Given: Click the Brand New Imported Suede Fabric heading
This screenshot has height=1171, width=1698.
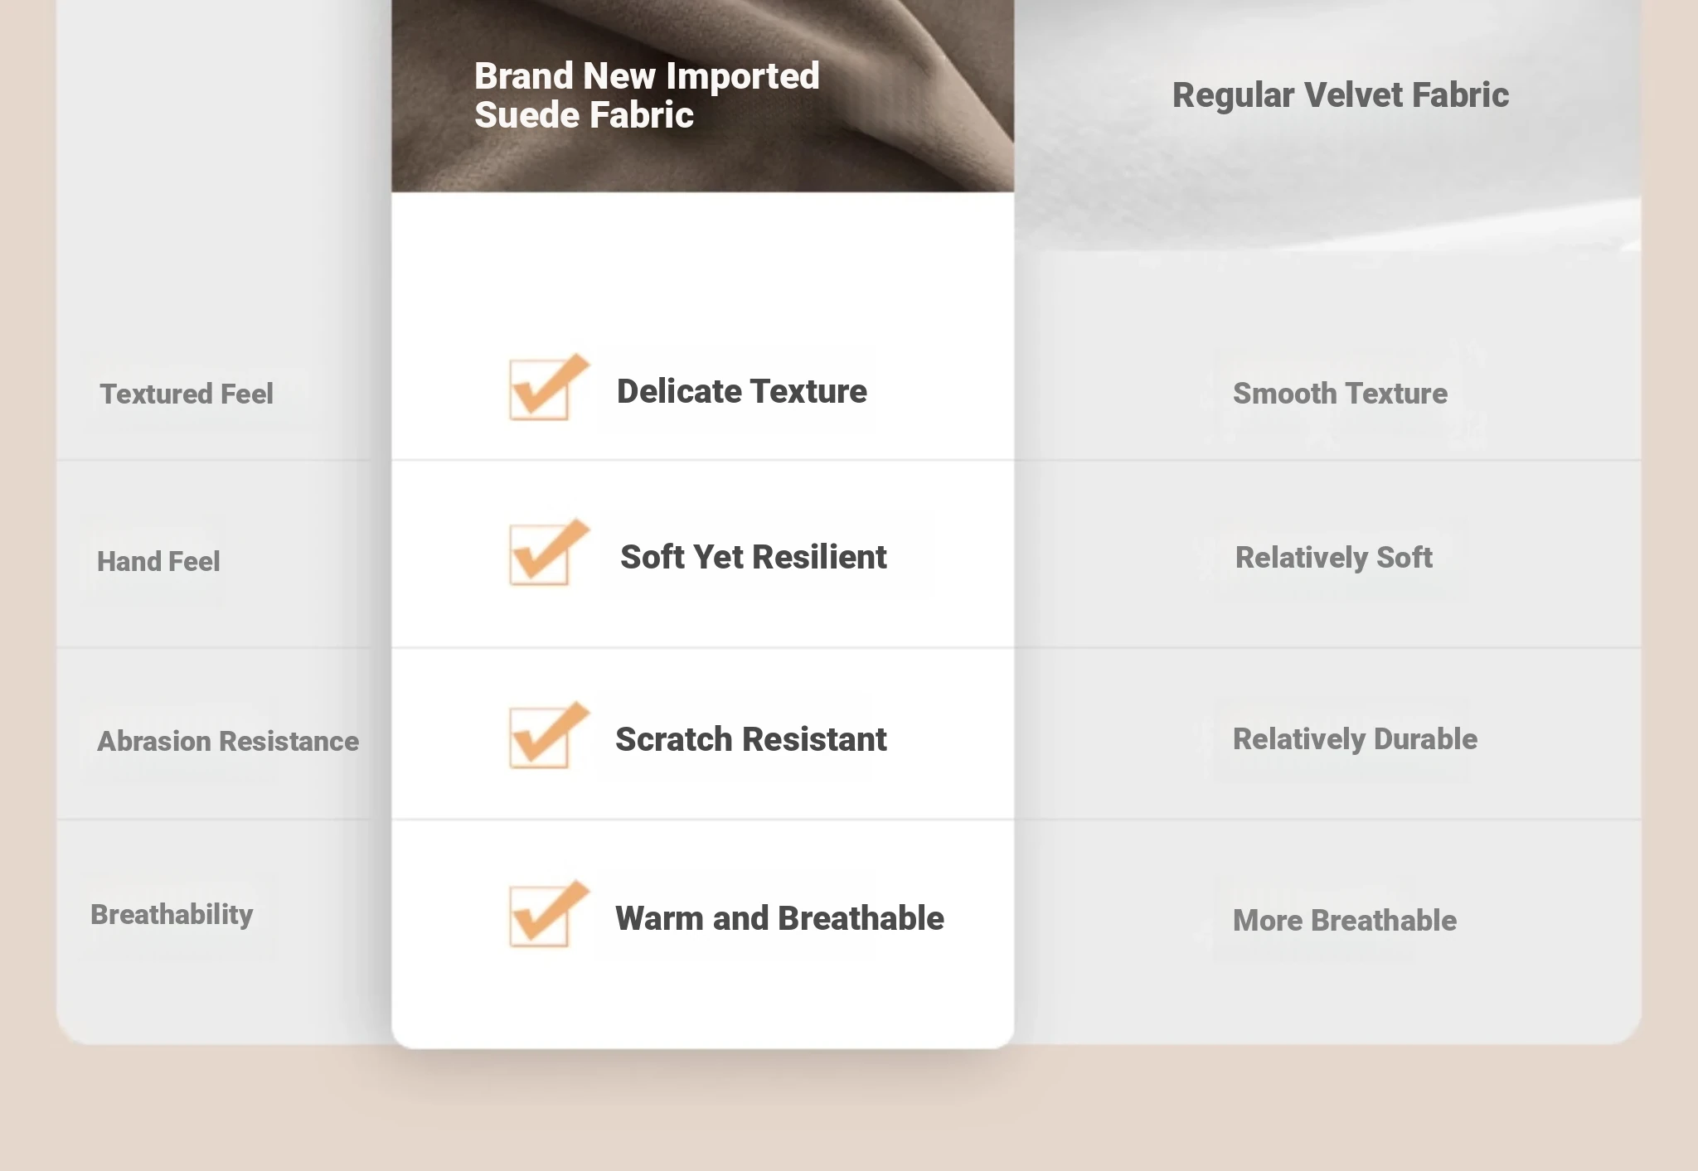Looking at the screenshot, I should [647, 95].
